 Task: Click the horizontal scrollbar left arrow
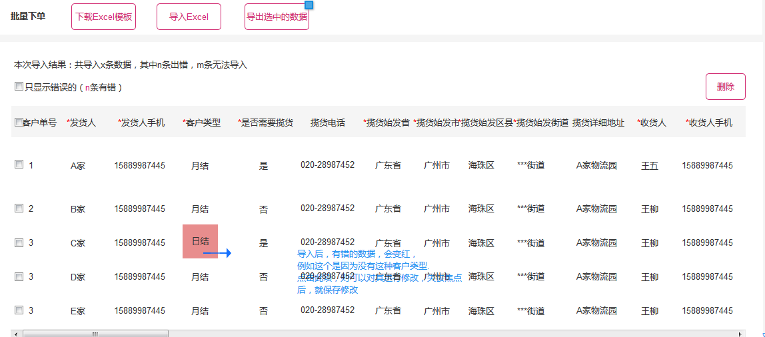(x=17, y=334)
